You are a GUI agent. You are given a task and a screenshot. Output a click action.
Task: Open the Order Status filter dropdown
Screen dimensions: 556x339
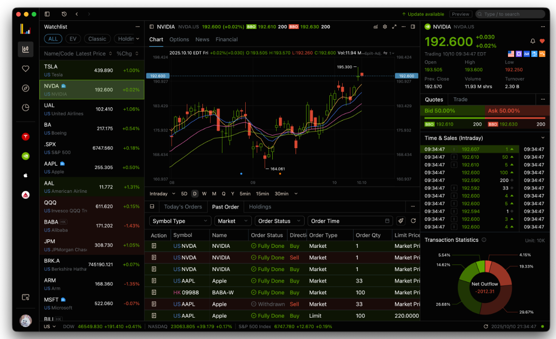tap(279, 221)
